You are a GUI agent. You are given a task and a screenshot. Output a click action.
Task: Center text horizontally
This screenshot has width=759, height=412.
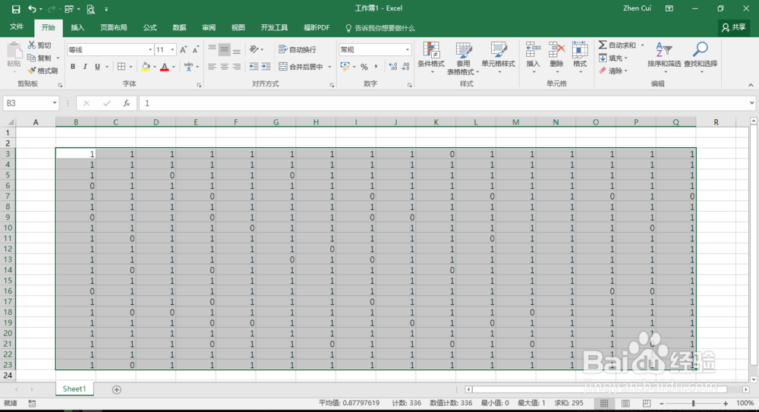[x=224, y=67]
